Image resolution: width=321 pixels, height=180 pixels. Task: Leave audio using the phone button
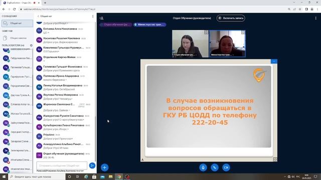pyautogui.click(x=215, y=167)
